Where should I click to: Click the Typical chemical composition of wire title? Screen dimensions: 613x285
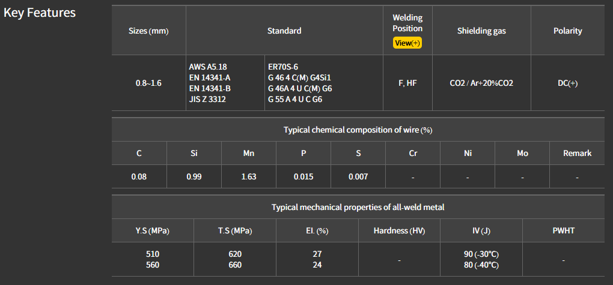point(358,130)
